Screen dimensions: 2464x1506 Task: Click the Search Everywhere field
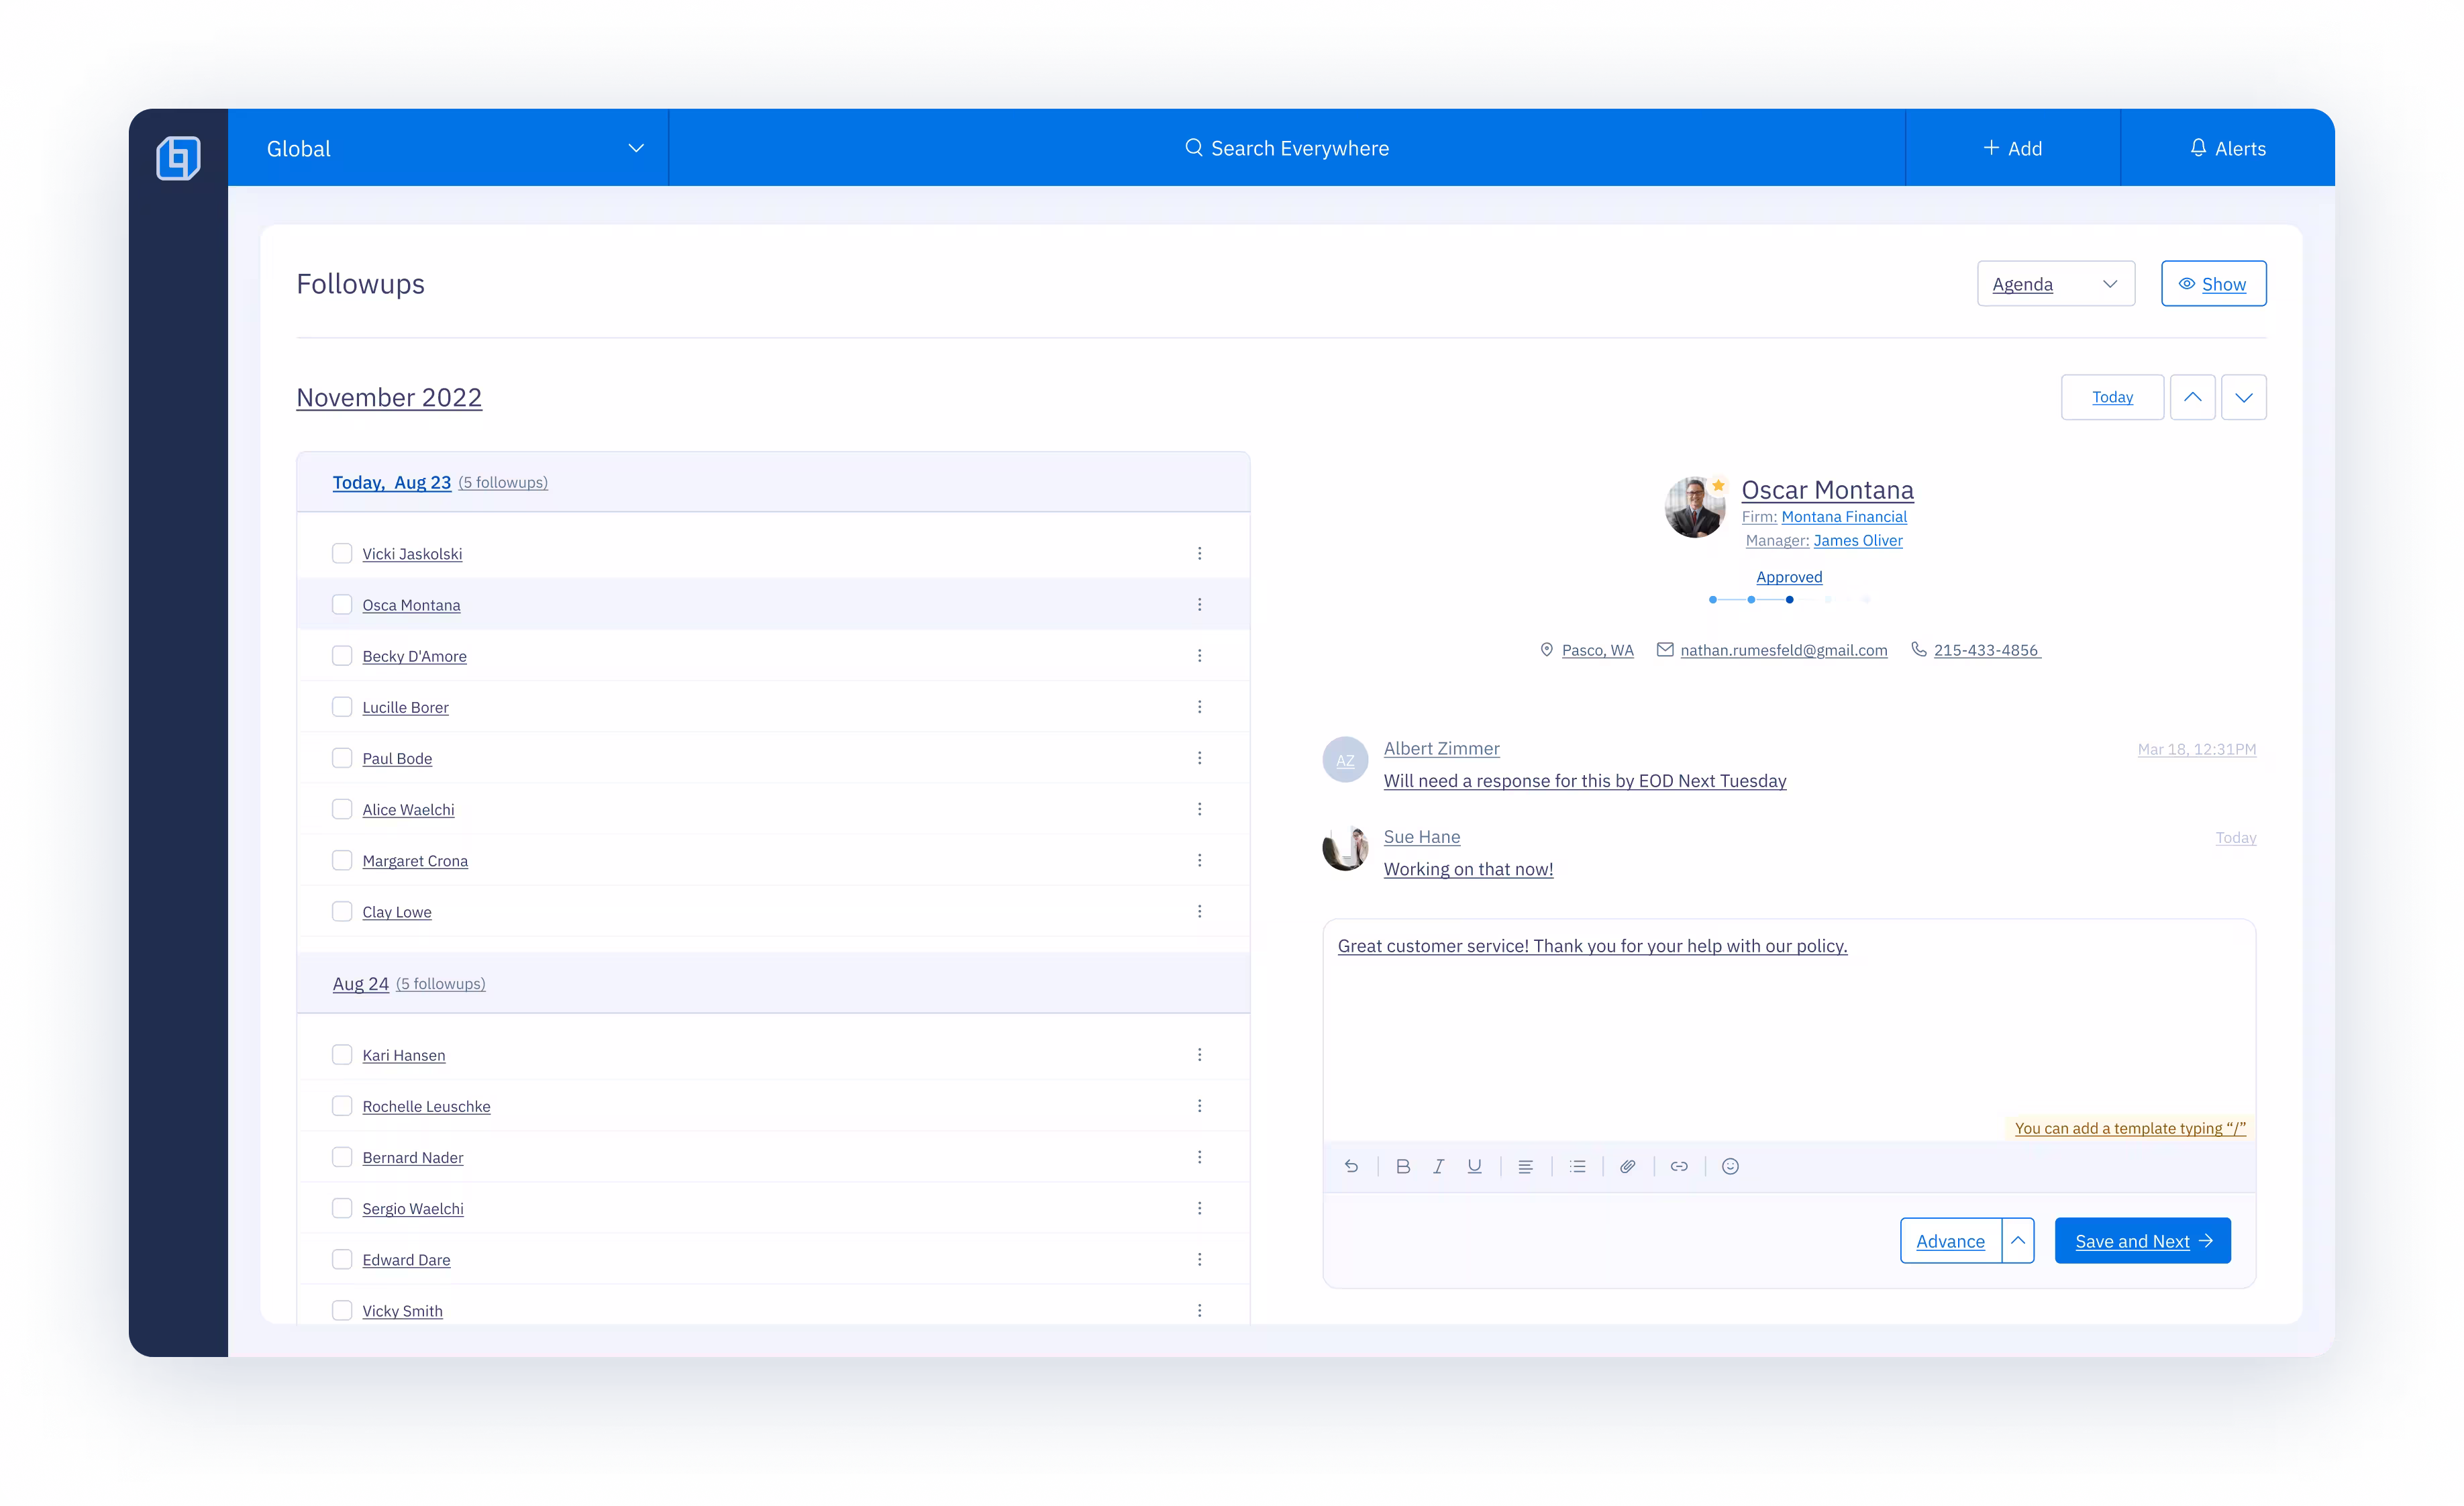(x=1287, y=148)
